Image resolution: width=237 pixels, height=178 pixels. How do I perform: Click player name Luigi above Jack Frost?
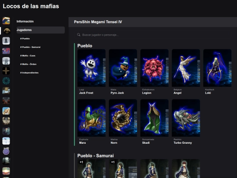pyautogui.click(x=82, y=90)
